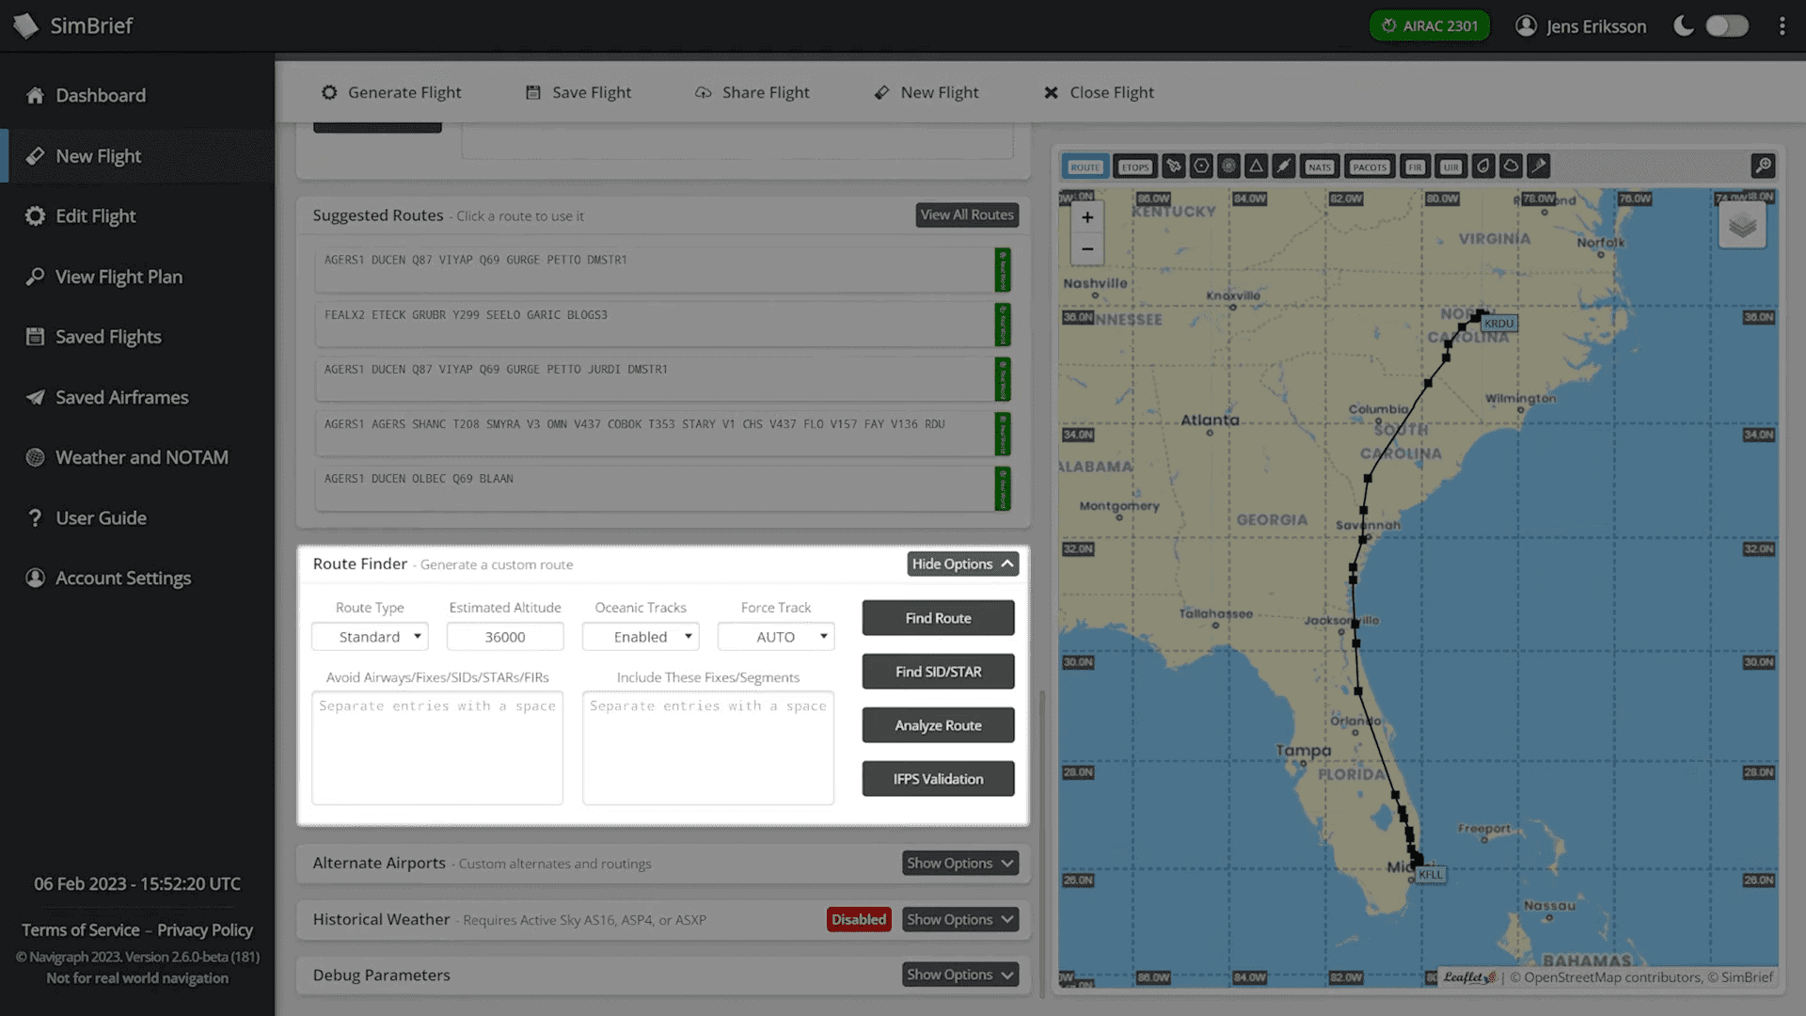
Task: Open the map layers stack icon
Action: (1742, 226)
